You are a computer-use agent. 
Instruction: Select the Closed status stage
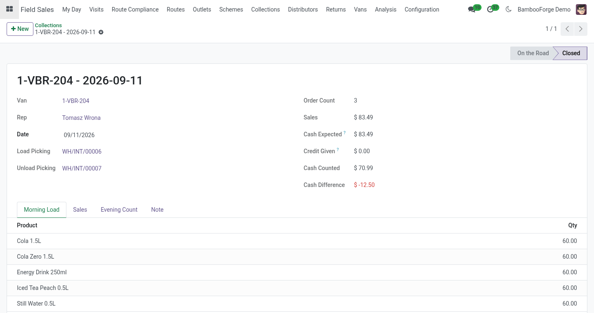pyautogui.click(x=571, y=53)
